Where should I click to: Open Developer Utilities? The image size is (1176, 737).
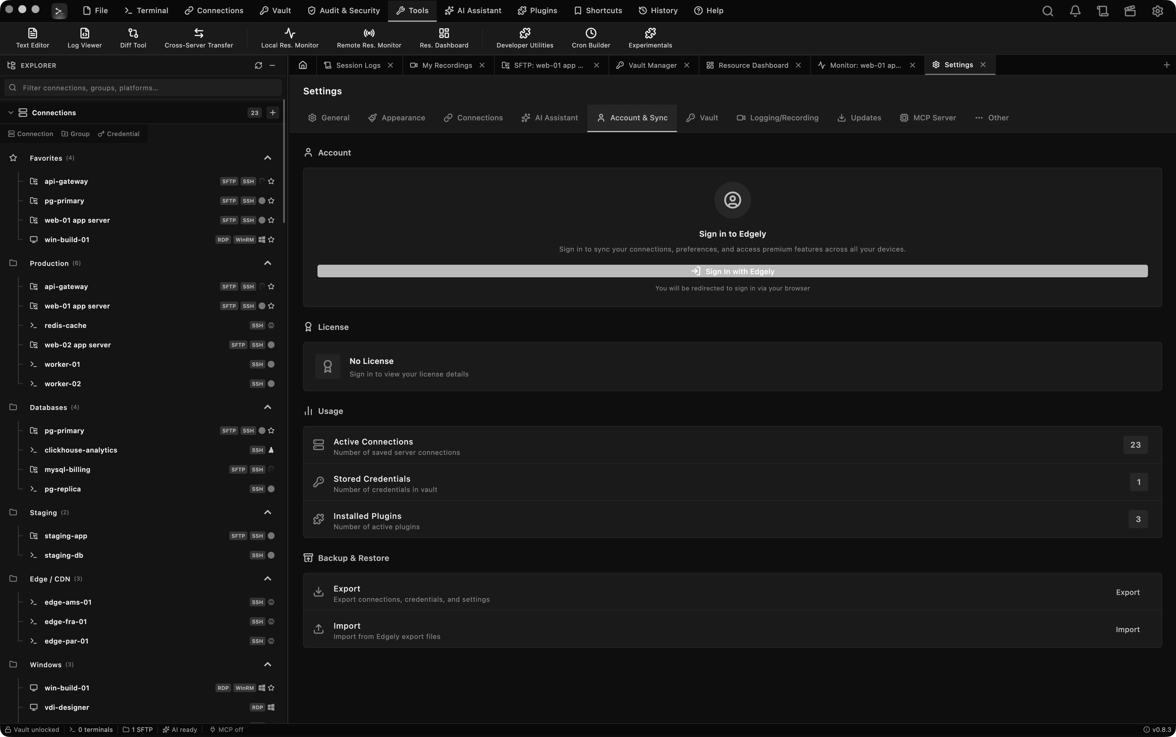525,38
